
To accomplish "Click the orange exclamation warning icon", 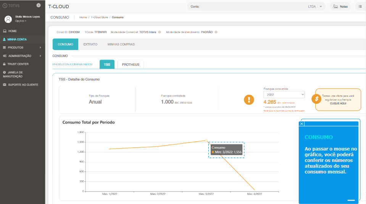I will tap(249, 100).
